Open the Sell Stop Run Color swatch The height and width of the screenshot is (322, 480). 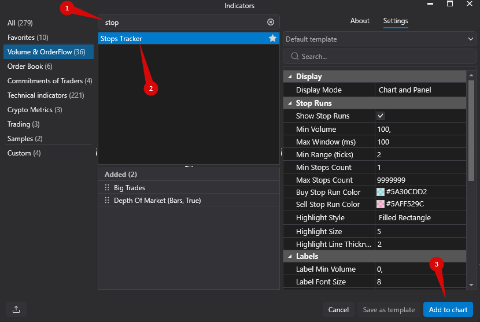tap(380, 204)
